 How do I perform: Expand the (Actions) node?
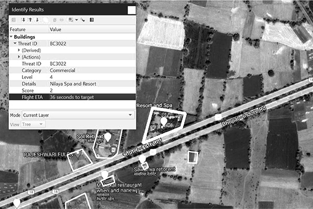point(19,57)
